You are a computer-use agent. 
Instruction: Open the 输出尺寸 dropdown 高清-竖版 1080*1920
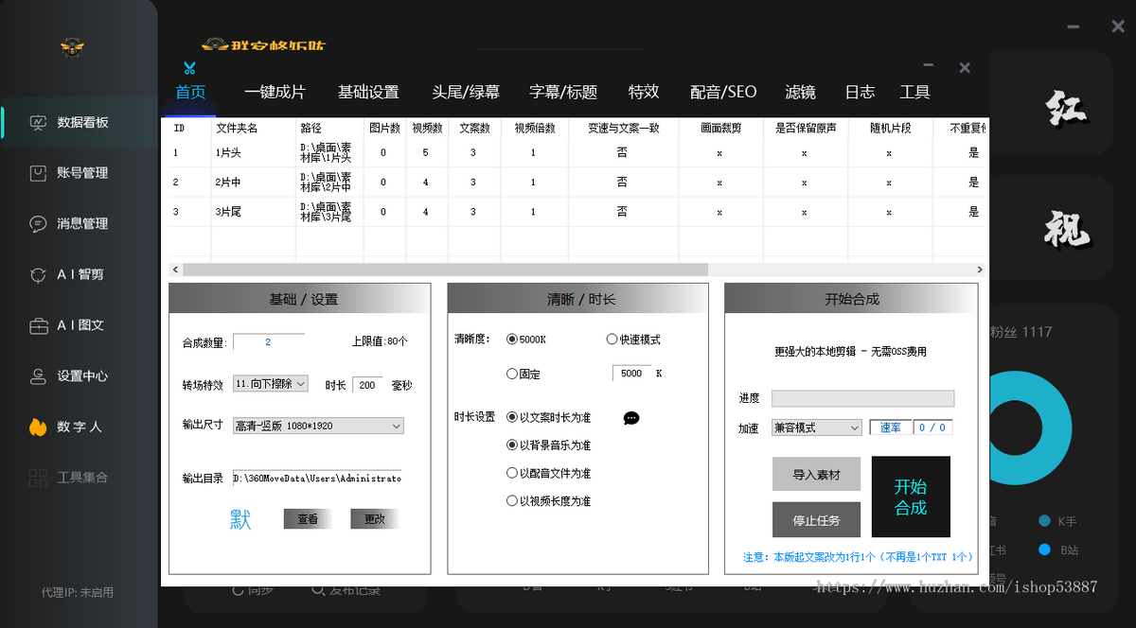(318, 427)
